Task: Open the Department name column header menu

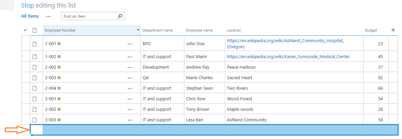Action: 157,30
